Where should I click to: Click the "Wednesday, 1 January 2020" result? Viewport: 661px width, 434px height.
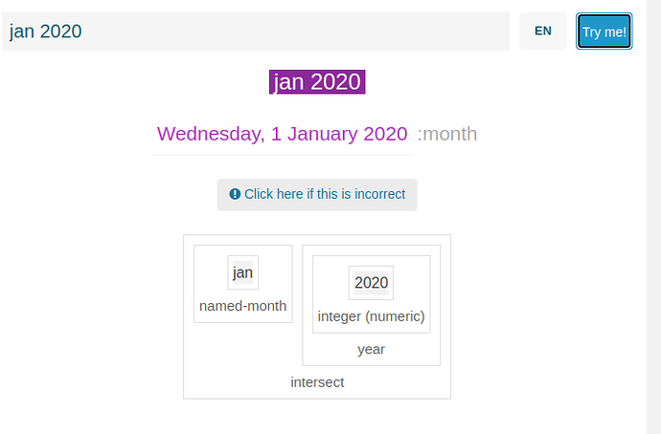pyautogui.click(x=282, y=134)
